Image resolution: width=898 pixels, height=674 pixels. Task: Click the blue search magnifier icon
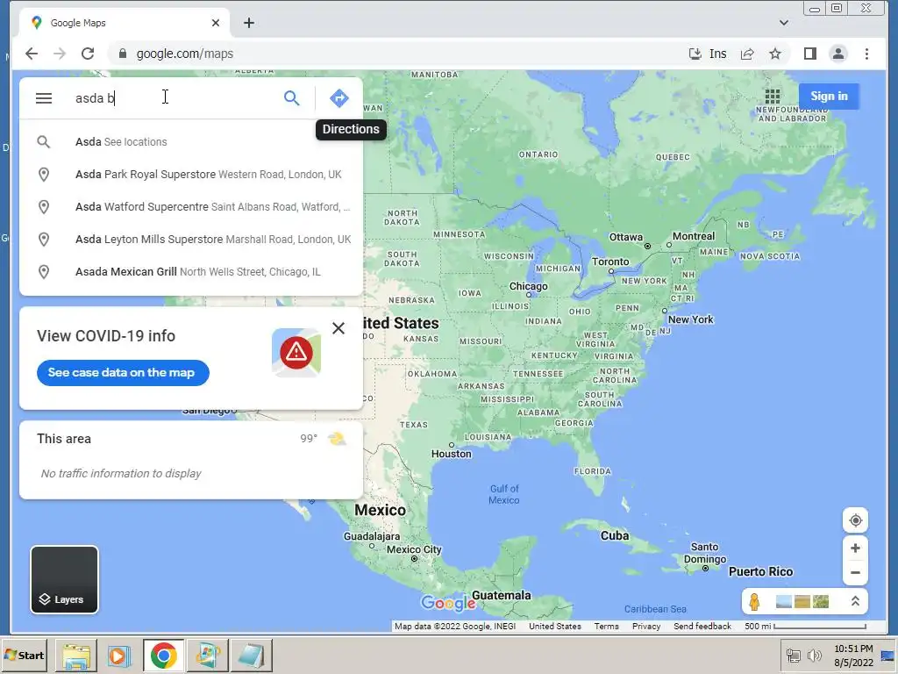coord(291,98)
